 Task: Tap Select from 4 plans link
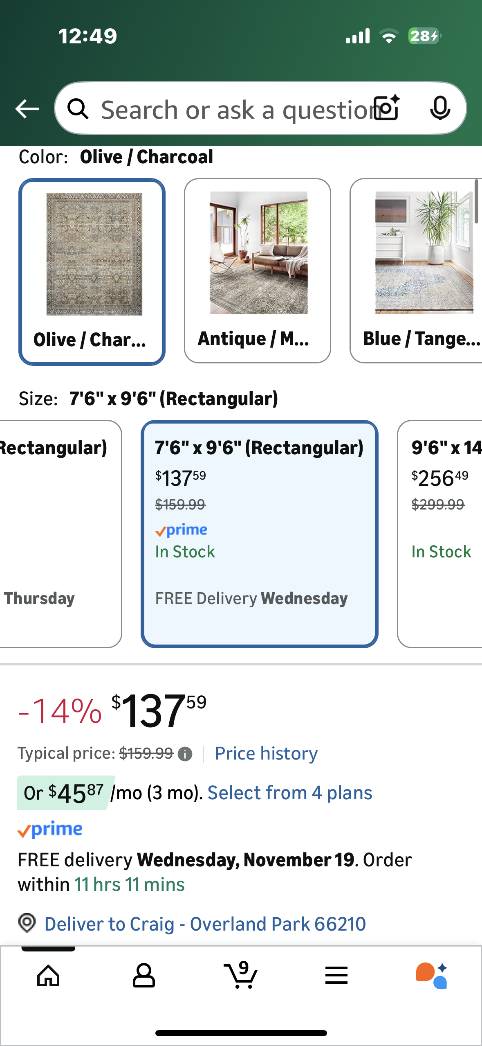pos(290,793)
